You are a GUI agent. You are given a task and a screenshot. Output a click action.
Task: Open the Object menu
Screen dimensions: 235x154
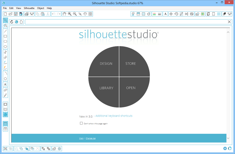click(41, 8)
